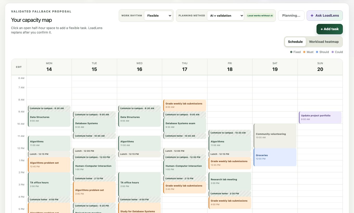Click the Local works without AI badge
Image resolution: width=354 pixels, height=213 pixels.
click(x=260, y=16)
